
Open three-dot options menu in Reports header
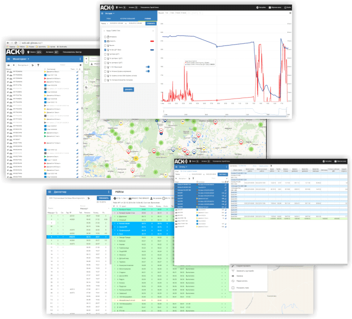tap(226, 167)
